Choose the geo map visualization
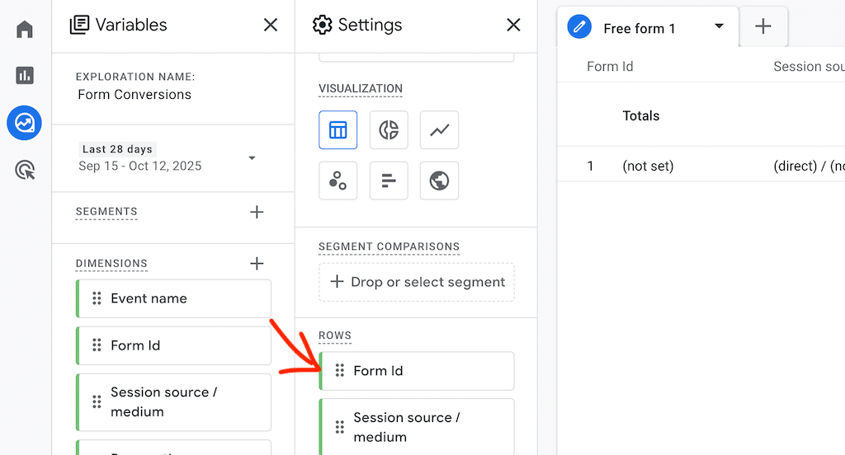Image resolution: width=845 pixels, height=455 pixels. [439, 181]
